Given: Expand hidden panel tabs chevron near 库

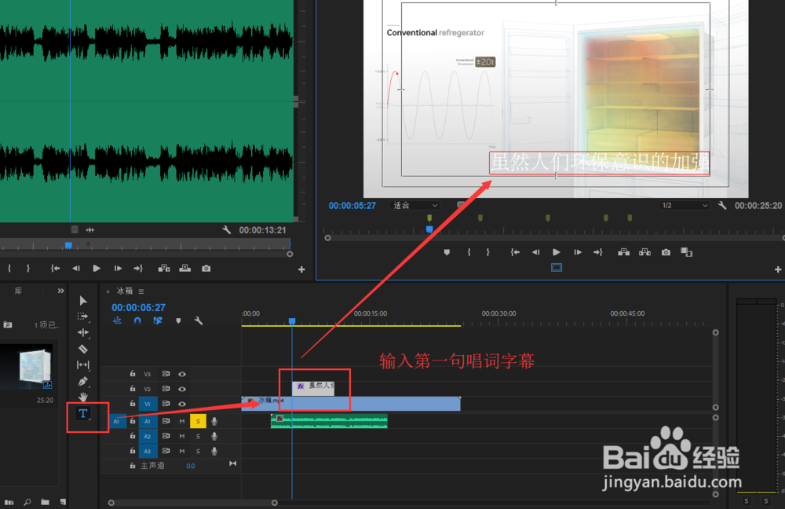Looking at the screenshot, I should click(60, 291).
